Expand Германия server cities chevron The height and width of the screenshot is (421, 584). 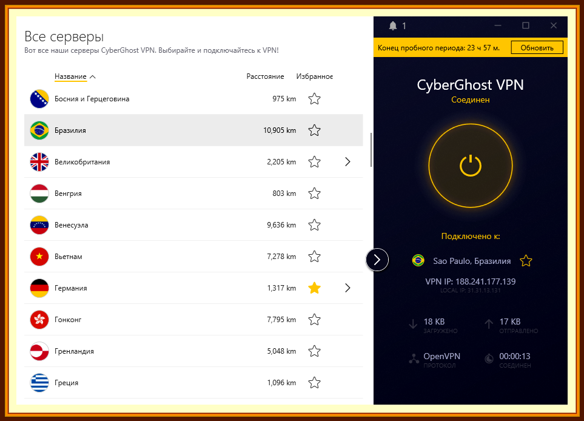click(x=347, y=288)
